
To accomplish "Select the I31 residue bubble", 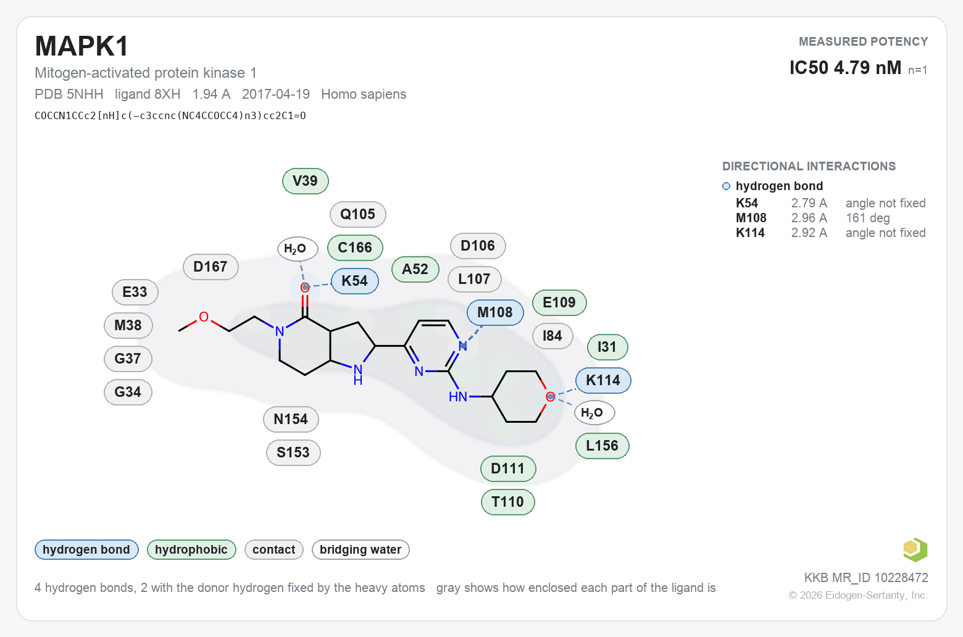I will coord(607,348).
